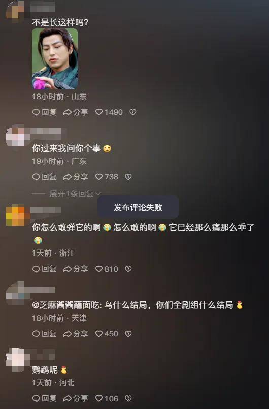Like the comment with 450 likes
269x409 pixels.
[107, 334]
